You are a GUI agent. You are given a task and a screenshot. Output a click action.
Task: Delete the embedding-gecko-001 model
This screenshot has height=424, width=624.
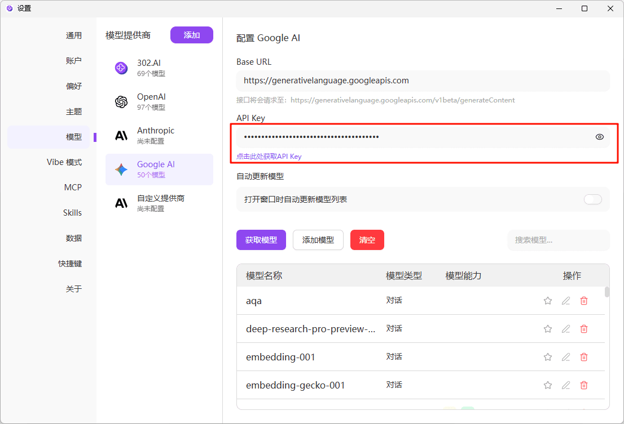click(584, 386)
